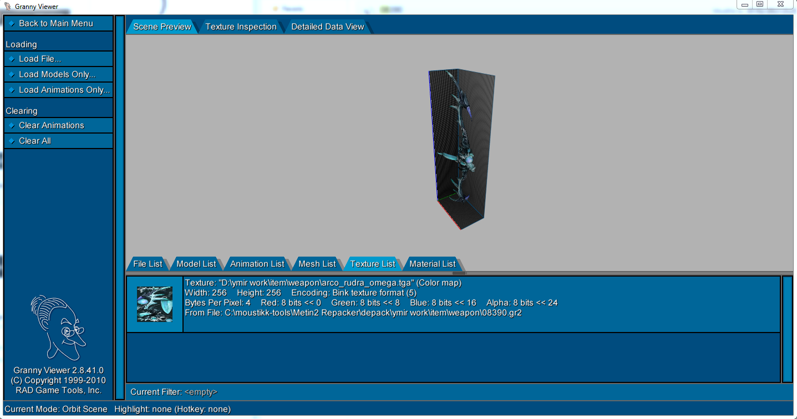Viewport: 797px width, 419px height.
Task: Click Back to Main Menu button
Action: coord(58,23)
